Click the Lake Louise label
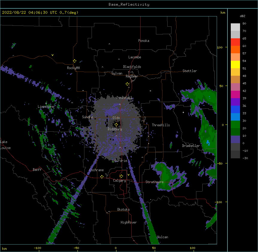 pyautogui.click(x=5, y=145)
